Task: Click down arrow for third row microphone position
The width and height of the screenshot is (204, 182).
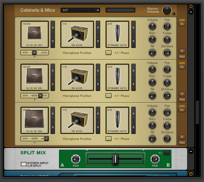Action: pos(98,127)
